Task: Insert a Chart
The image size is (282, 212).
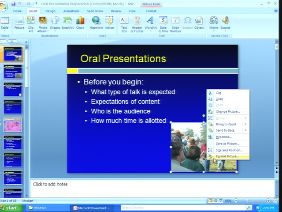Action: tap(80, 23)
